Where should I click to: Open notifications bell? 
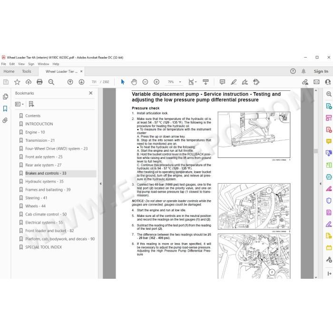(x=304, y=71)
